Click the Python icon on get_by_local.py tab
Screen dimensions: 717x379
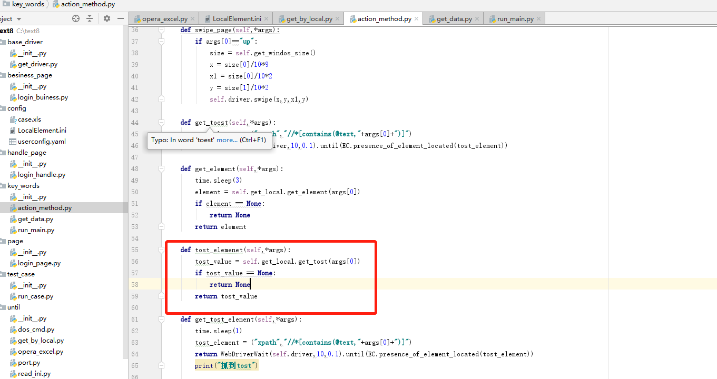click(281, 19)
